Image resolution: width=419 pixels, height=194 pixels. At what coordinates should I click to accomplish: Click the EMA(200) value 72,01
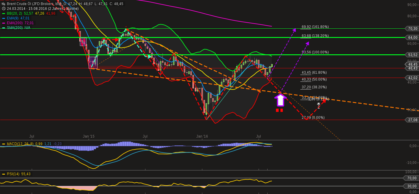coord(29,23)
